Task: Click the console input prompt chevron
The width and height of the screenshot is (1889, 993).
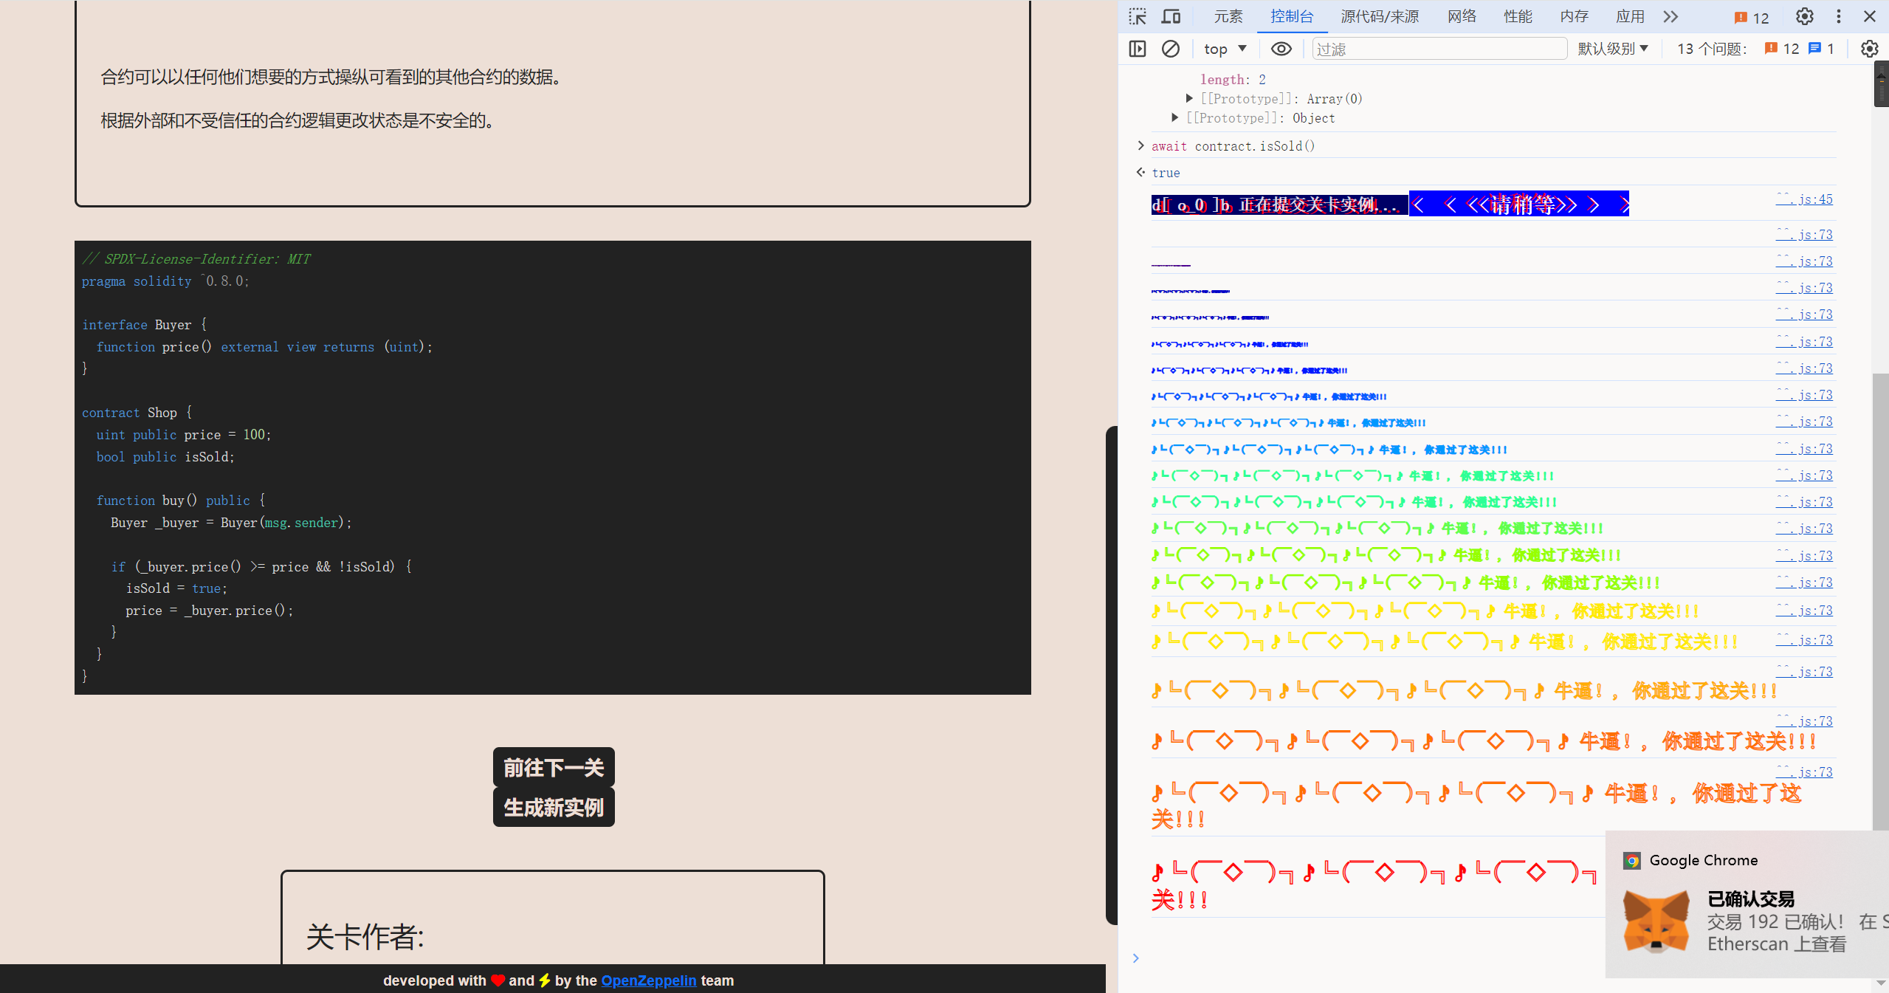Action: [1136, 958]
